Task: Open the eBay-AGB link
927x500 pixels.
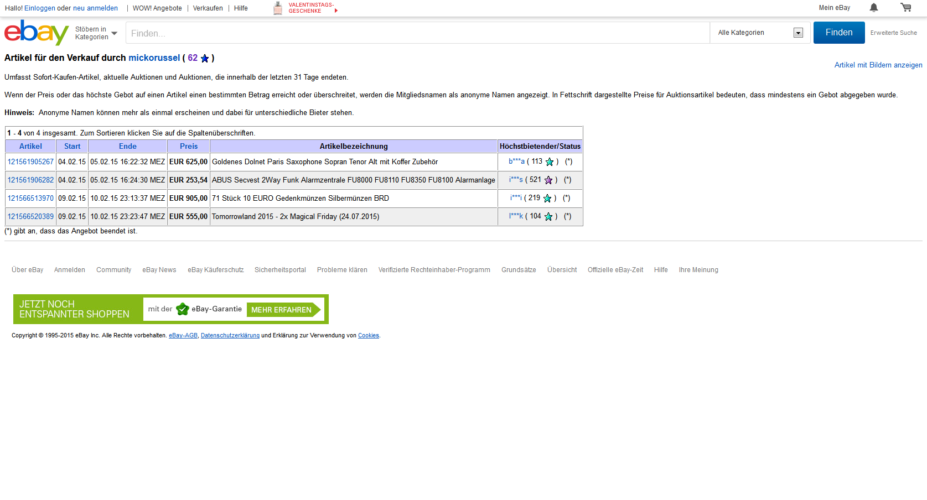Action: (183, 336)
